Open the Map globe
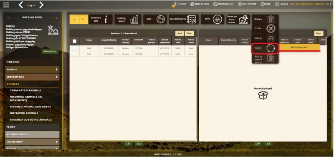The image size is (334, 157). pos(155,19)
